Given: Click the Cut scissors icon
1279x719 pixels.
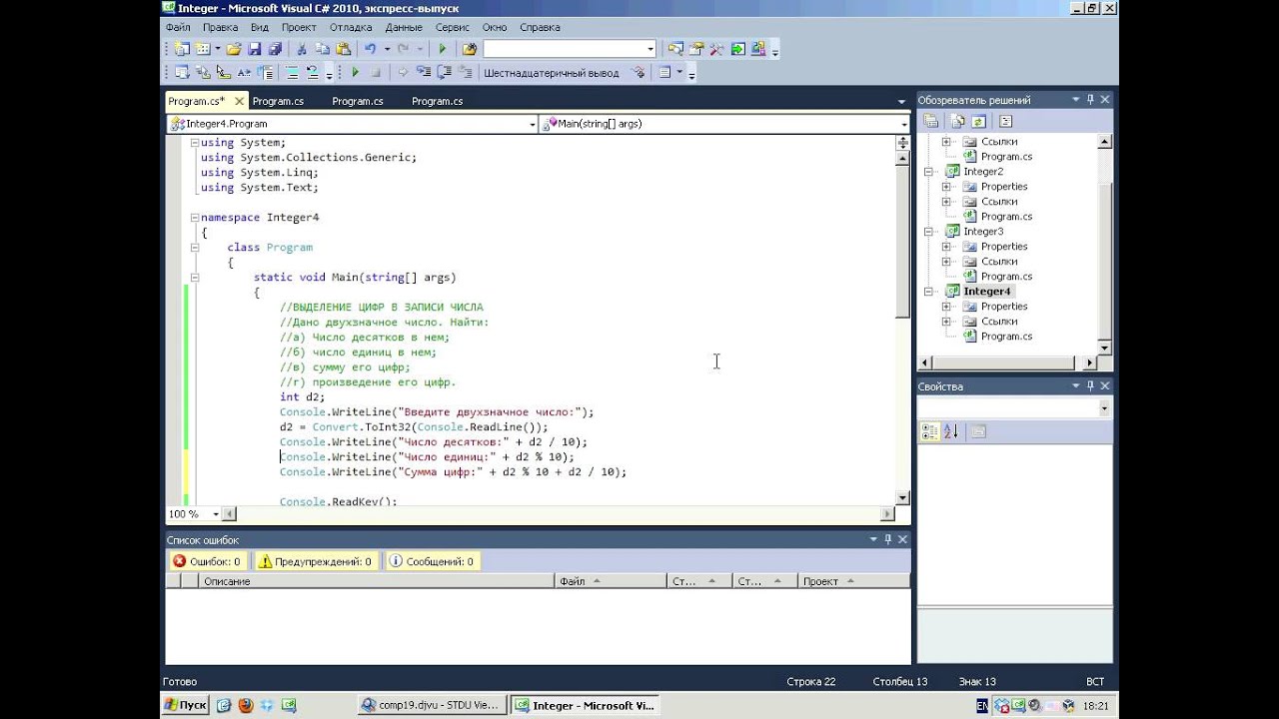Looking at the screenshot, I should pyautogui.click(x=301, y=49).
